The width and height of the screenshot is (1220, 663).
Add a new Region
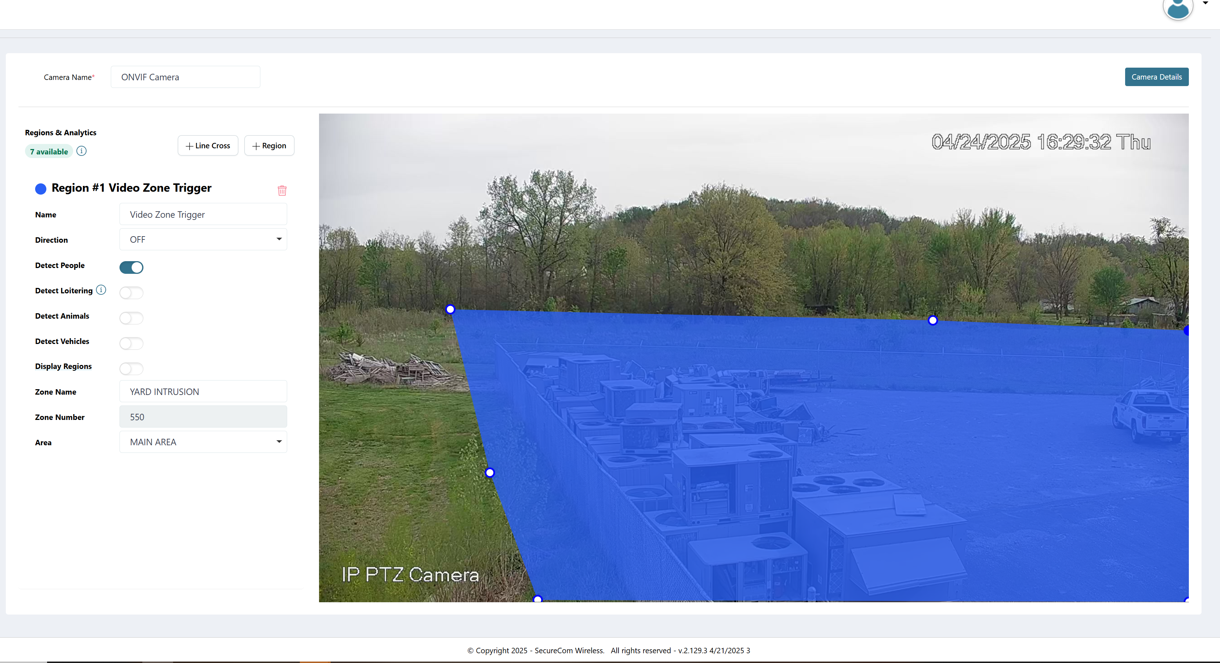point(269,146)
